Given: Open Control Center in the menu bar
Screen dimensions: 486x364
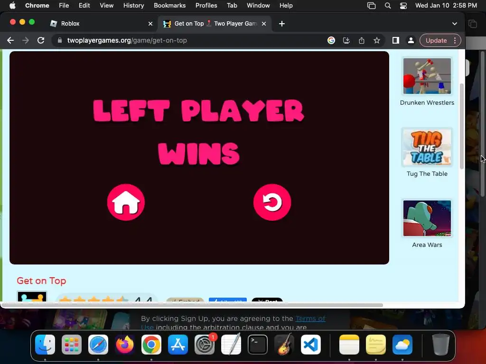Looking at the screenshot, I should click(x=403, y=6).
